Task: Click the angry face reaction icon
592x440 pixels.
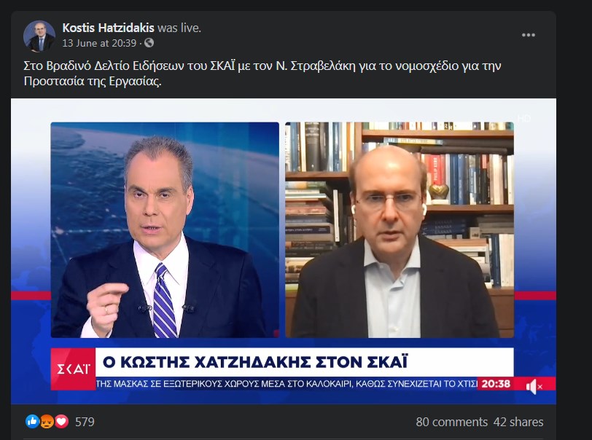Action: point(47,422)
